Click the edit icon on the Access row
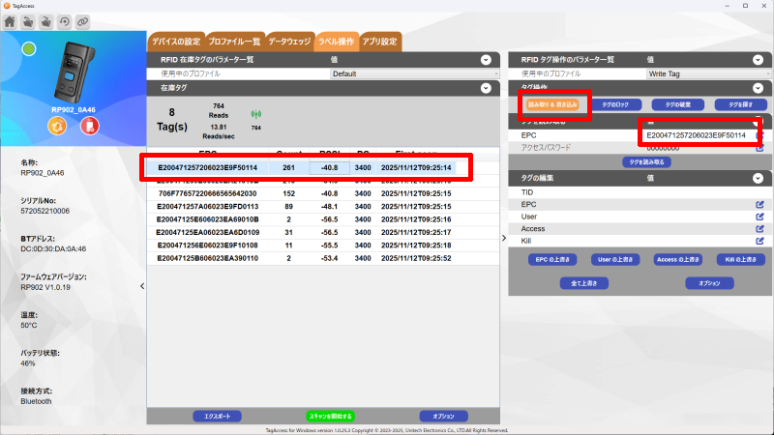 click(759, 228)
